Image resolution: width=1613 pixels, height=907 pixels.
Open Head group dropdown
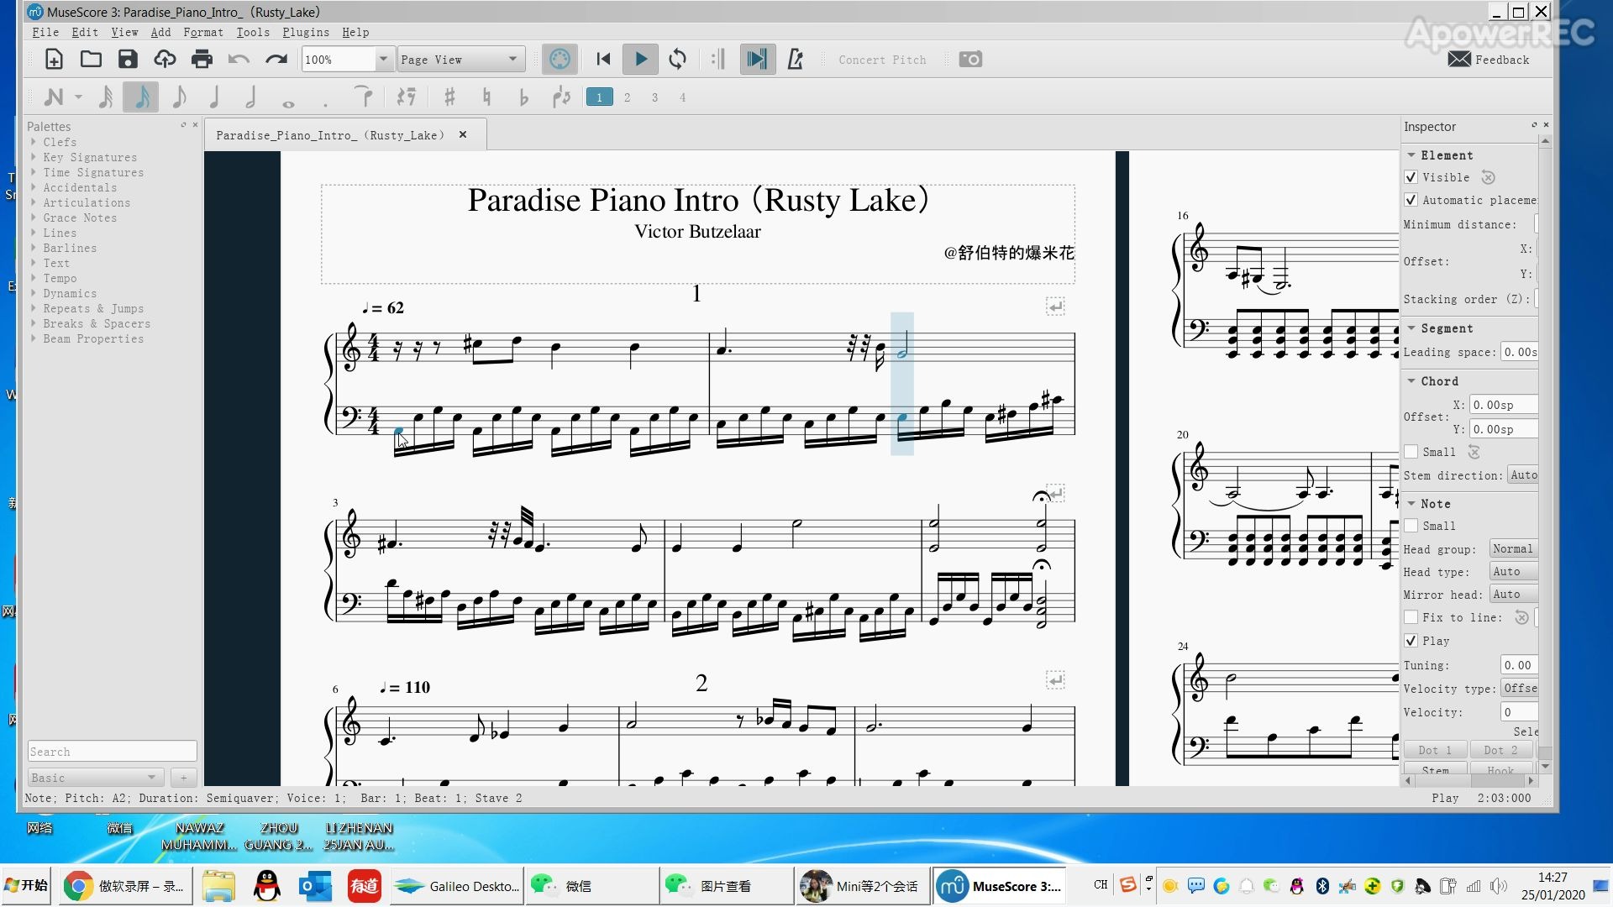tap(1513, 548)
